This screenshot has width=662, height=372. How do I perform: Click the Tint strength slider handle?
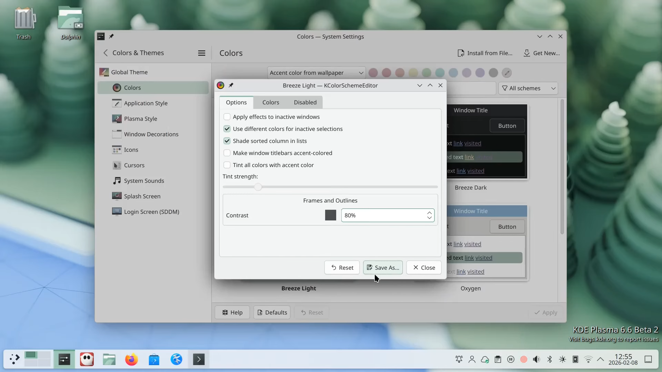(258, 187)
